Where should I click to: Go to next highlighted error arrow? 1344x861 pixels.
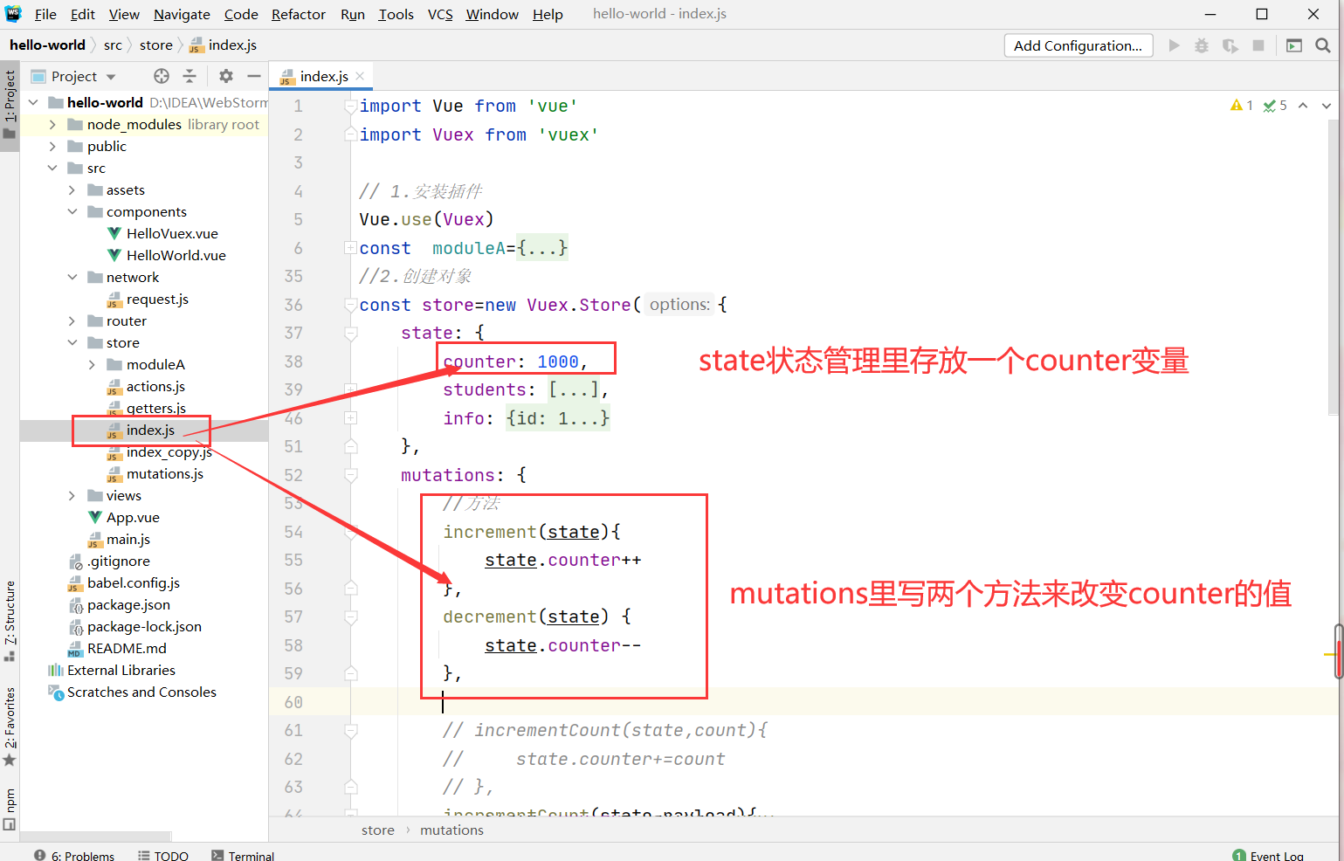1327,106
